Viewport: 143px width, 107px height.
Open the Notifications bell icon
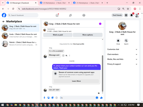[132, 15]
